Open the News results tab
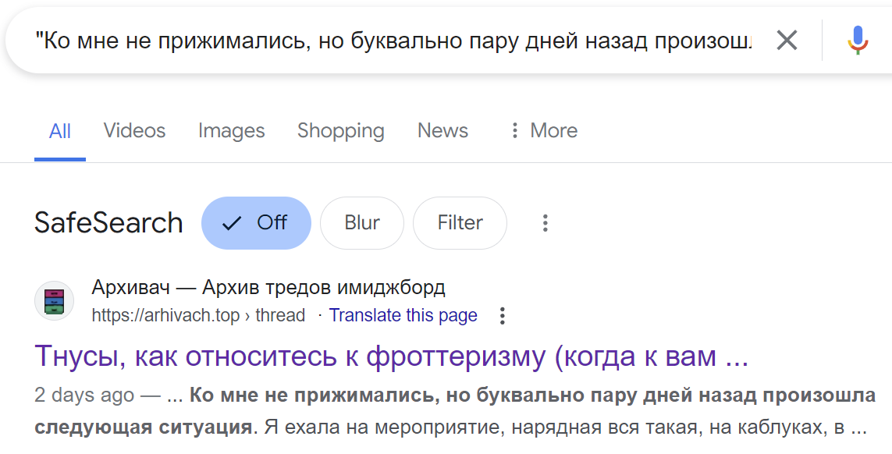 (442, 130)
